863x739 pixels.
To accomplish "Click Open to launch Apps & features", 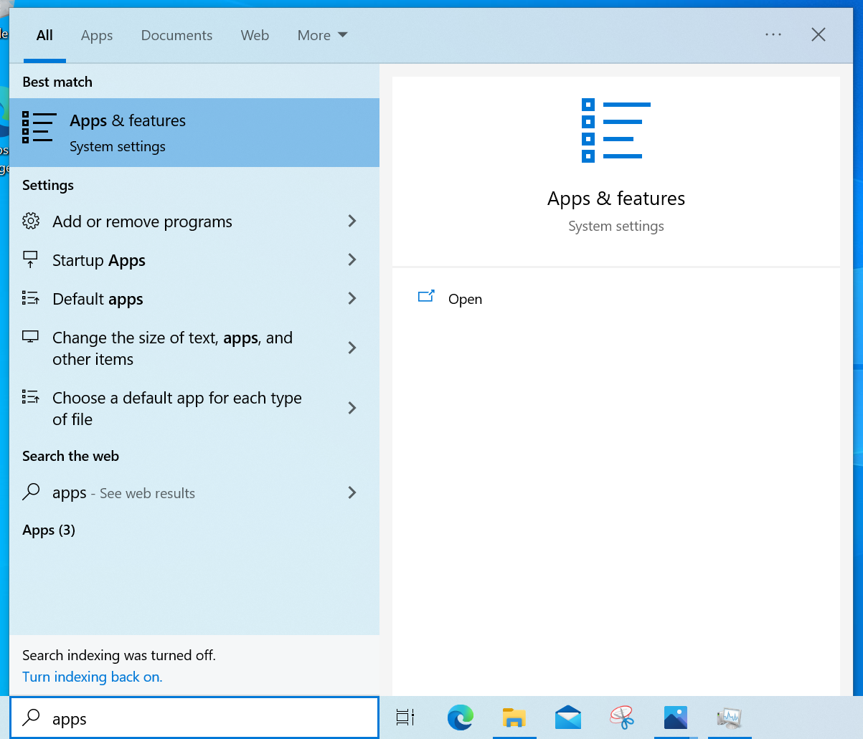I will 465,299.
